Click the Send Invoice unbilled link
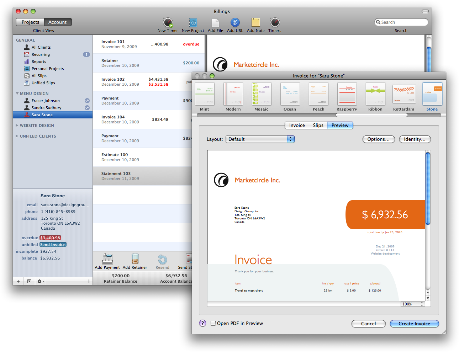Screen dimensions: 459x352 pyautogui.click(x=53, y=245)
